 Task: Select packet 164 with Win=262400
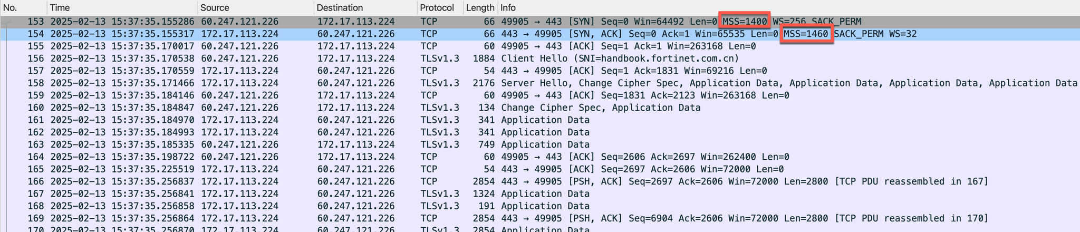[x=540, y=157]
